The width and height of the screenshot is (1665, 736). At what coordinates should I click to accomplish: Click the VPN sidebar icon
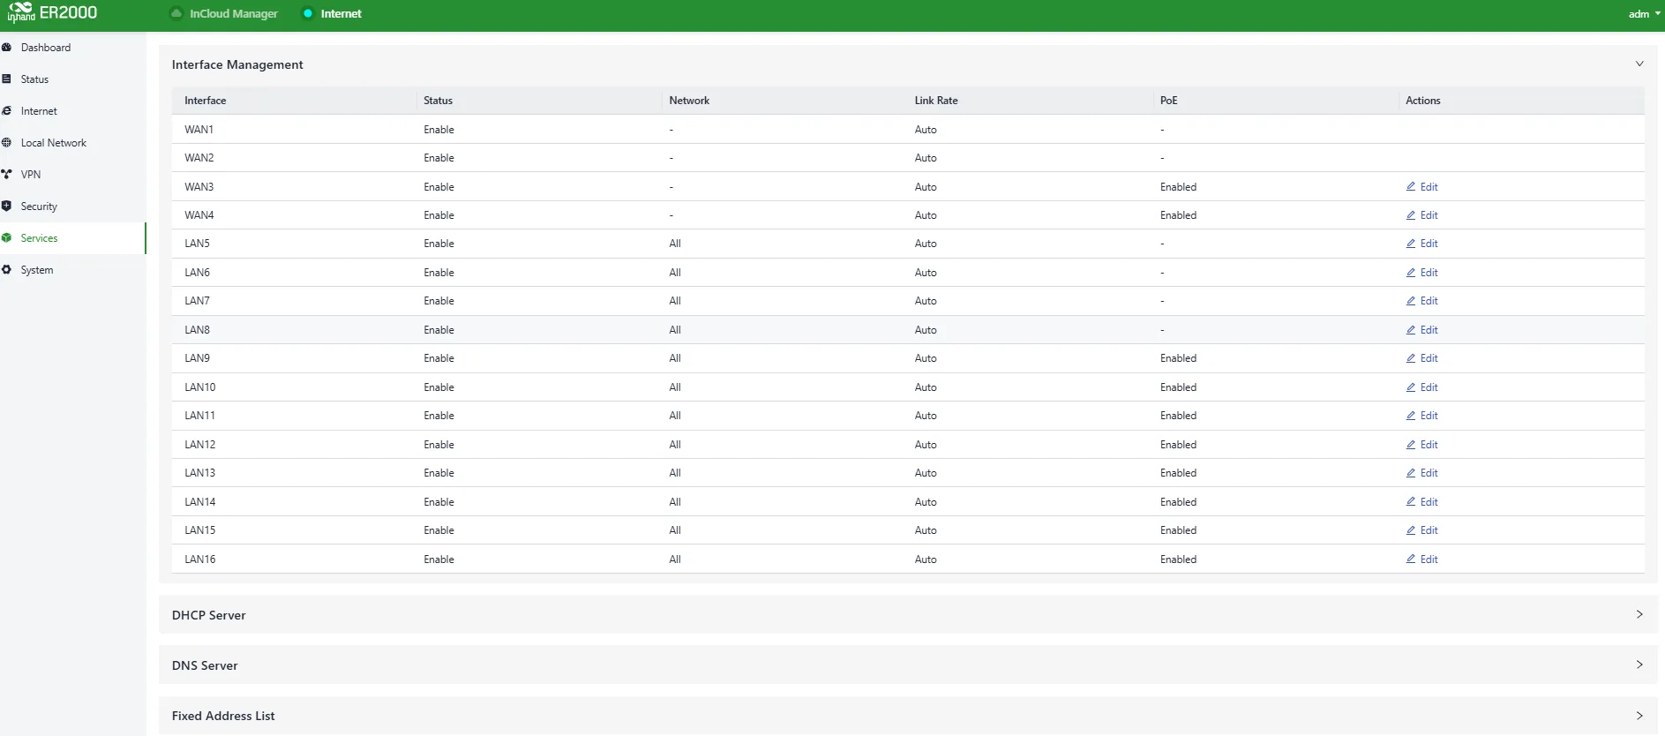(x=7, y=174)
